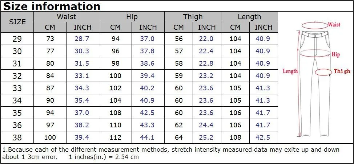Click the Hip ellipse on the pants diagram
This screenshot has height=164, width=354.
pos(315,53)
